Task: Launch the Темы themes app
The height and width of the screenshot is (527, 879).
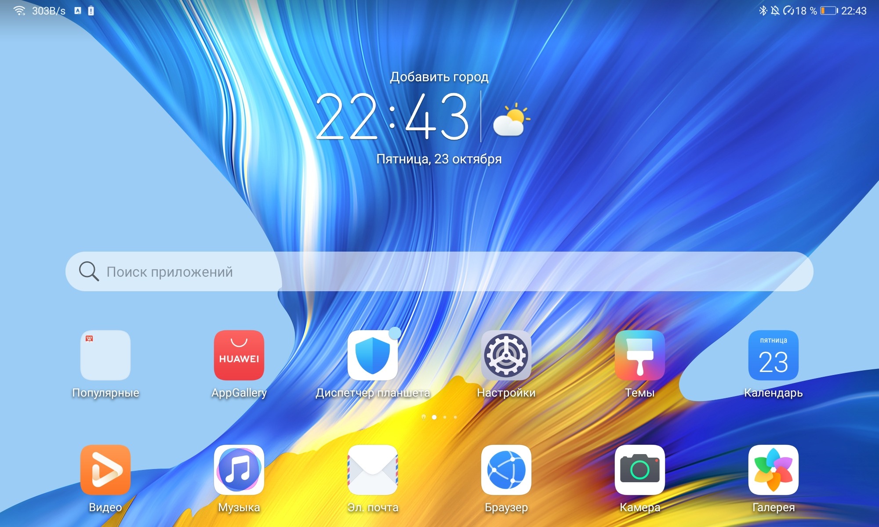Action: pyautogui.click(x=639, y=355)
